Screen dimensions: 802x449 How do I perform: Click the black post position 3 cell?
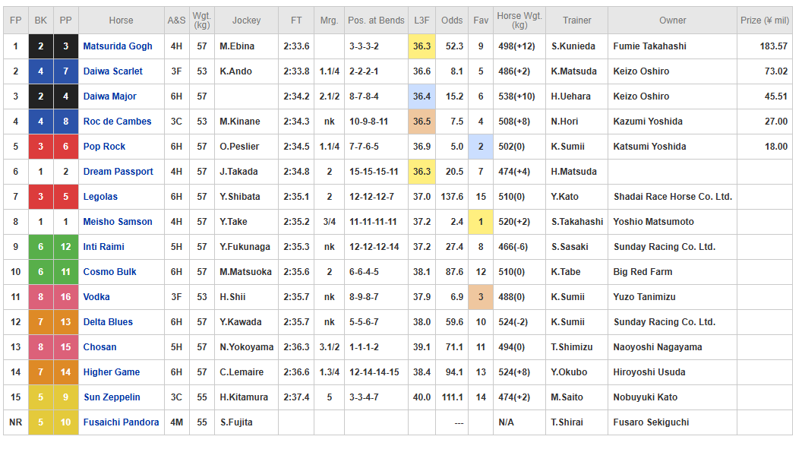pos(65,46)
